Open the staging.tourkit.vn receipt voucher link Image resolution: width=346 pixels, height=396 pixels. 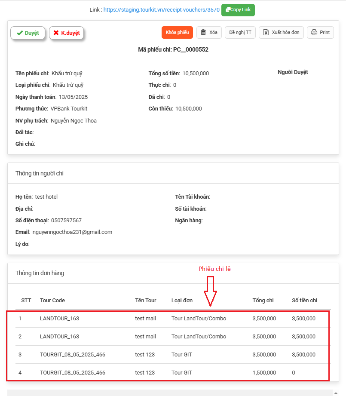[x=162, y=9]
